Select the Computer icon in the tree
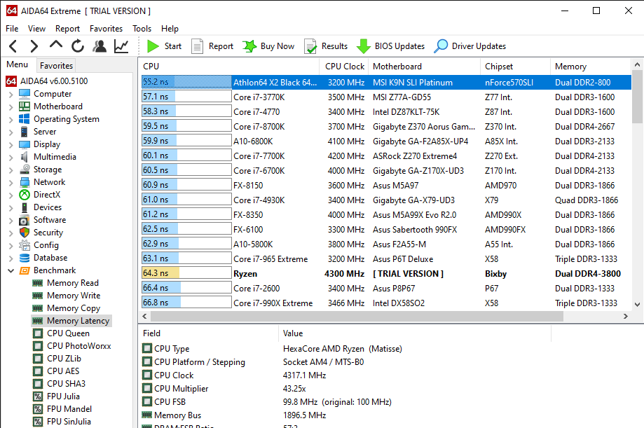Image resolution: width=644 pixels, height=428 pixels. point(25,94)
